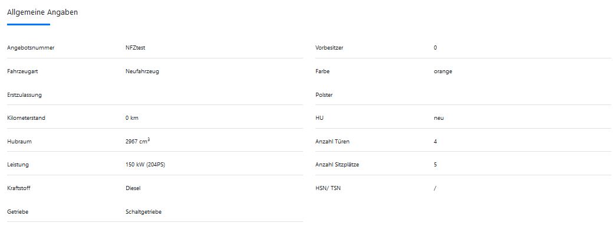Click the Fahrzeugart label

point(22,71)
